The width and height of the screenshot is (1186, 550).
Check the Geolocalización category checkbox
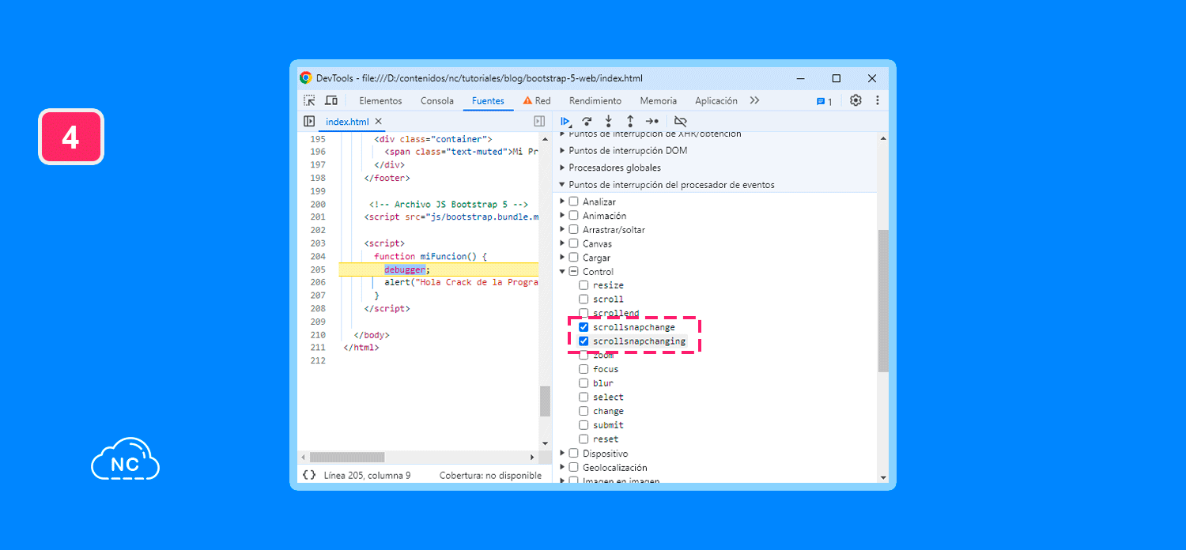click(574, 468)
